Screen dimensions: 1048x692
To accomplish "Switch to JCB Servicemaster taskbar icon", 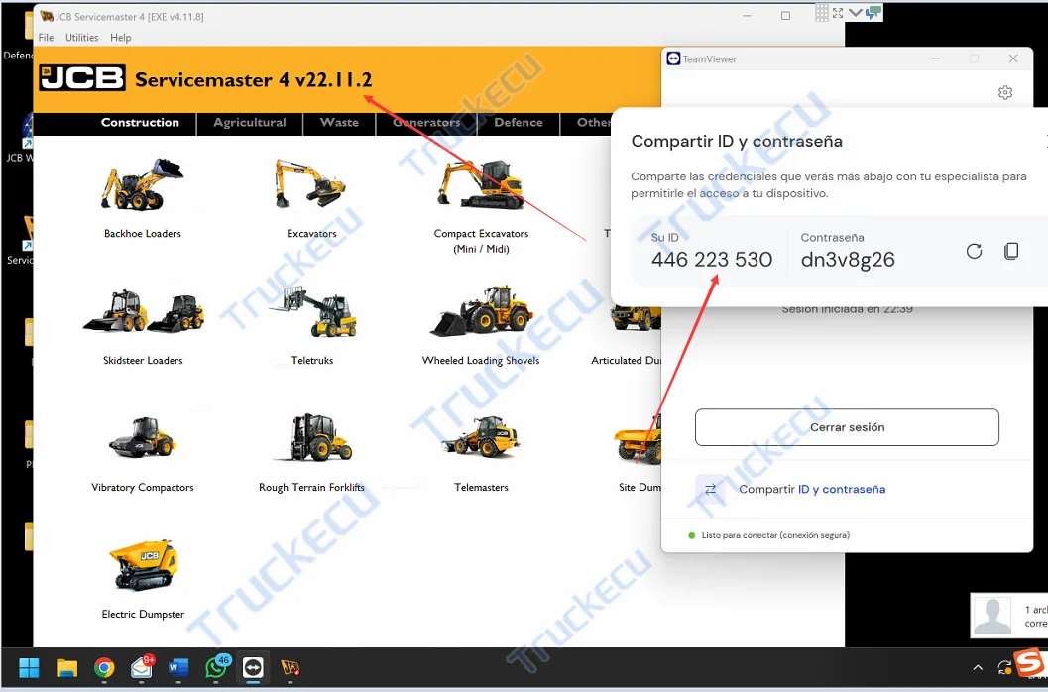I will 291,667.
